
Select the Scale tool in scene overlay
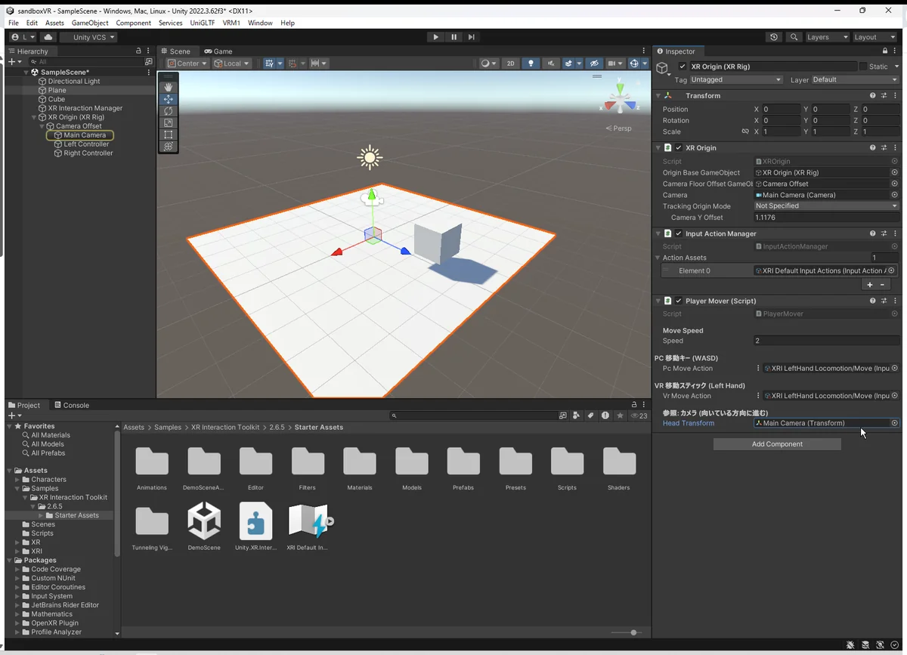168,122
